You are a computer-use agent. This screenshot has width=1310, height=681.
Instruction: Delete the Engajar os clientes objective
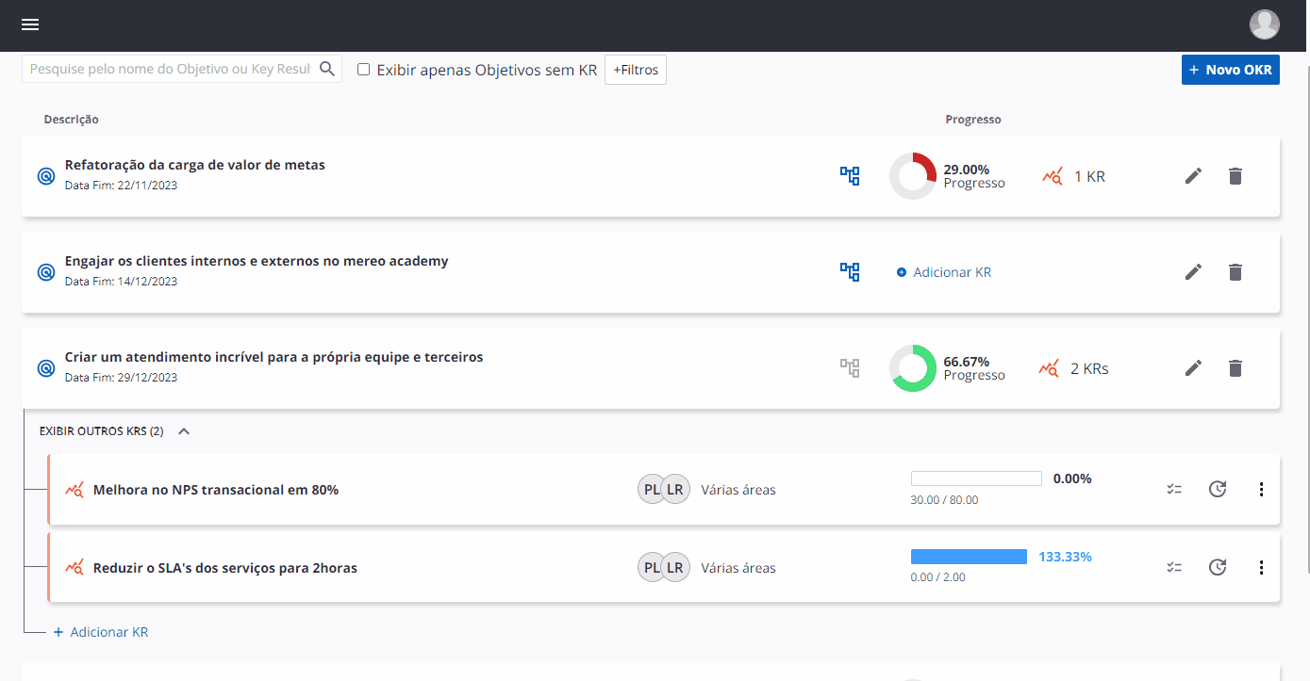[x=1235, y=272]
